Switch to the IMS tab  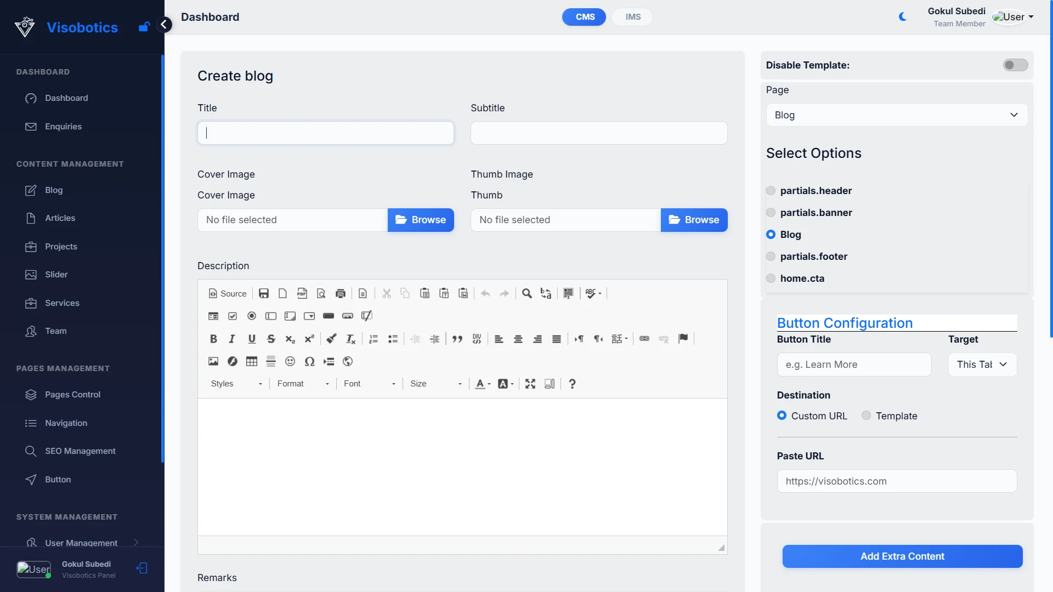(633, 17)
